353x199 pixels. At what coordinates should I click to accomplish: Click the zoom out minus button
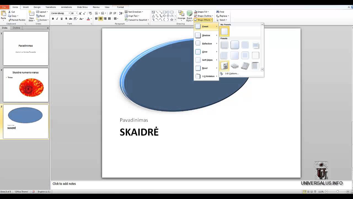327,192
